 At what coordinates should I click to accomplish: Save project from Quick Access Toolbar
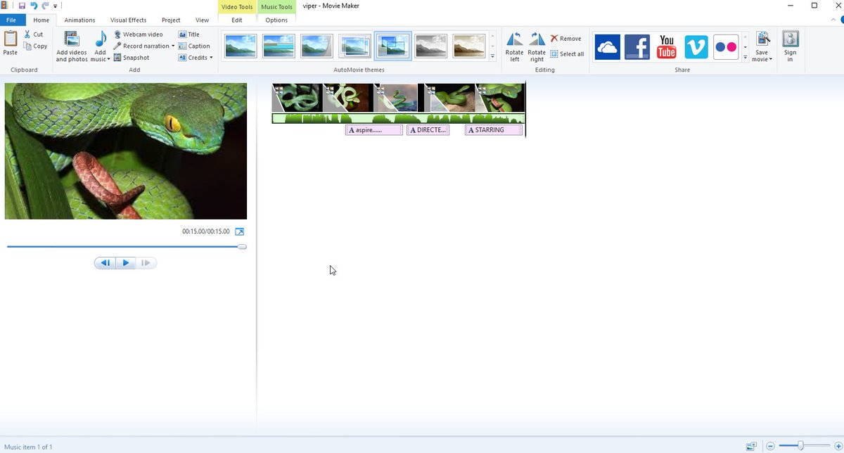[22, 6]
